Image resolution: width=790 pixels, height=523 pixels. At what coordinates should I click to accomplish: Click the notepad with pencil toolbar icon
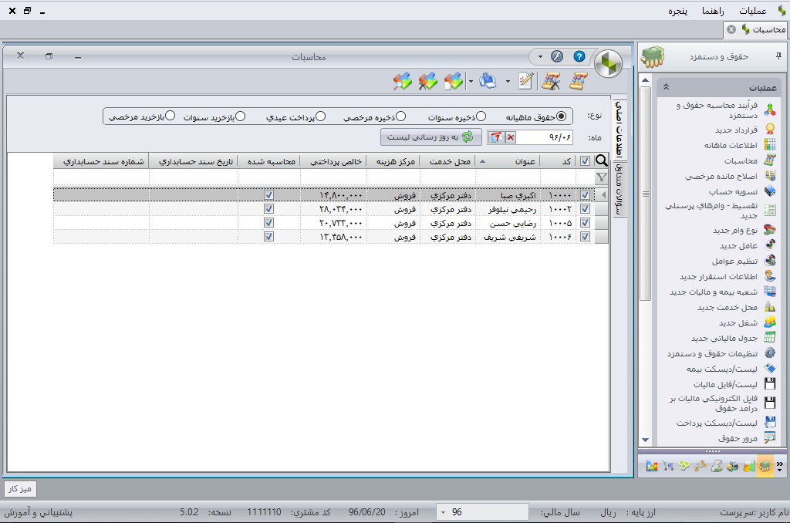point(526,81)
